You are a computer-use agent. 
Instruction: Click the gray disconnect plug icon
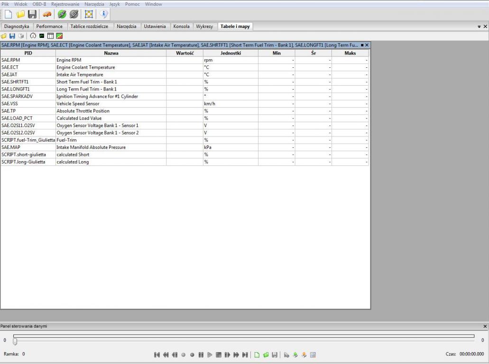(74, 15)
